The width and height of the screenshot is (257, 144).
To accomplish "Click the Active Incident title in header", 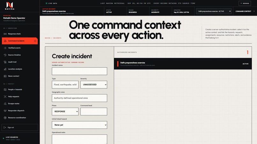I will tap(54, 11).
